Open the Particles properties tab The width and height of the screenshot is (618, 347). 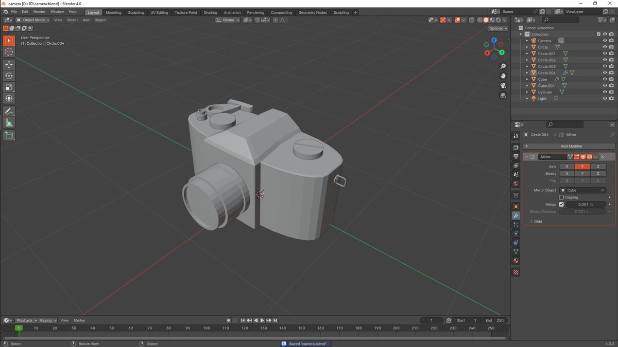(x=516, y=225)
